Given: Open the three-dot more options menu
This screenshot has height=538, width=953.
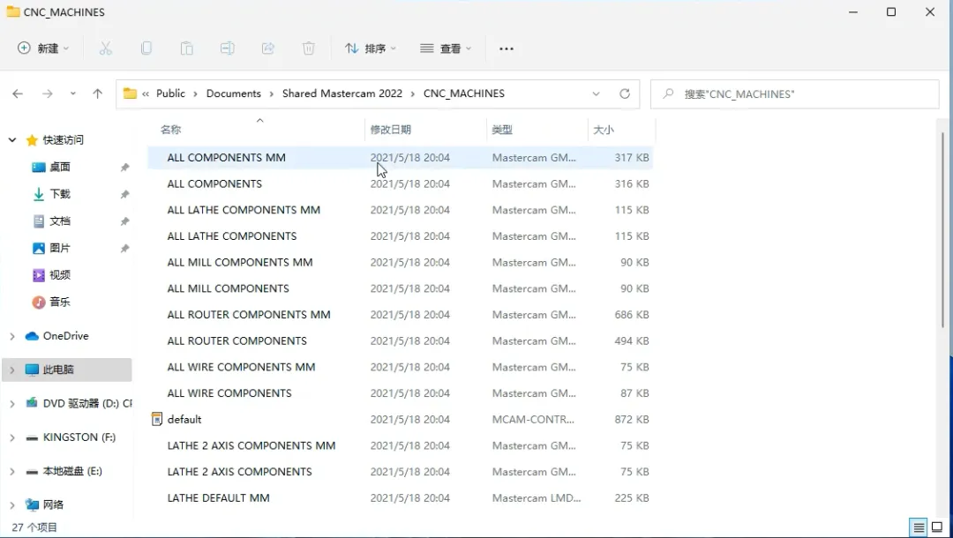Looking at the screenshot, I should point(507,49).
